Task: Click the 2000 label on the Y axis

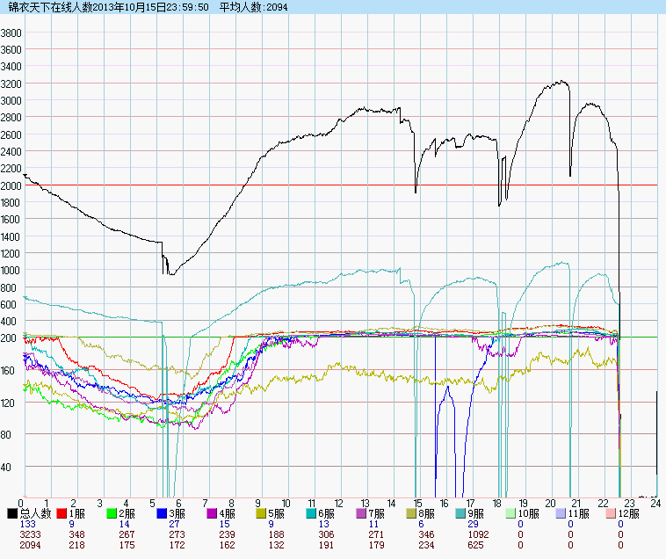Action: [x=11, y=185]
